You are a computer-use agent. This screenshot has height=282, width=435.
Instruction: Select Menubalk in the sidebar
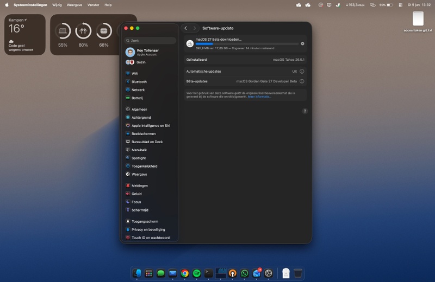(150, 150)
